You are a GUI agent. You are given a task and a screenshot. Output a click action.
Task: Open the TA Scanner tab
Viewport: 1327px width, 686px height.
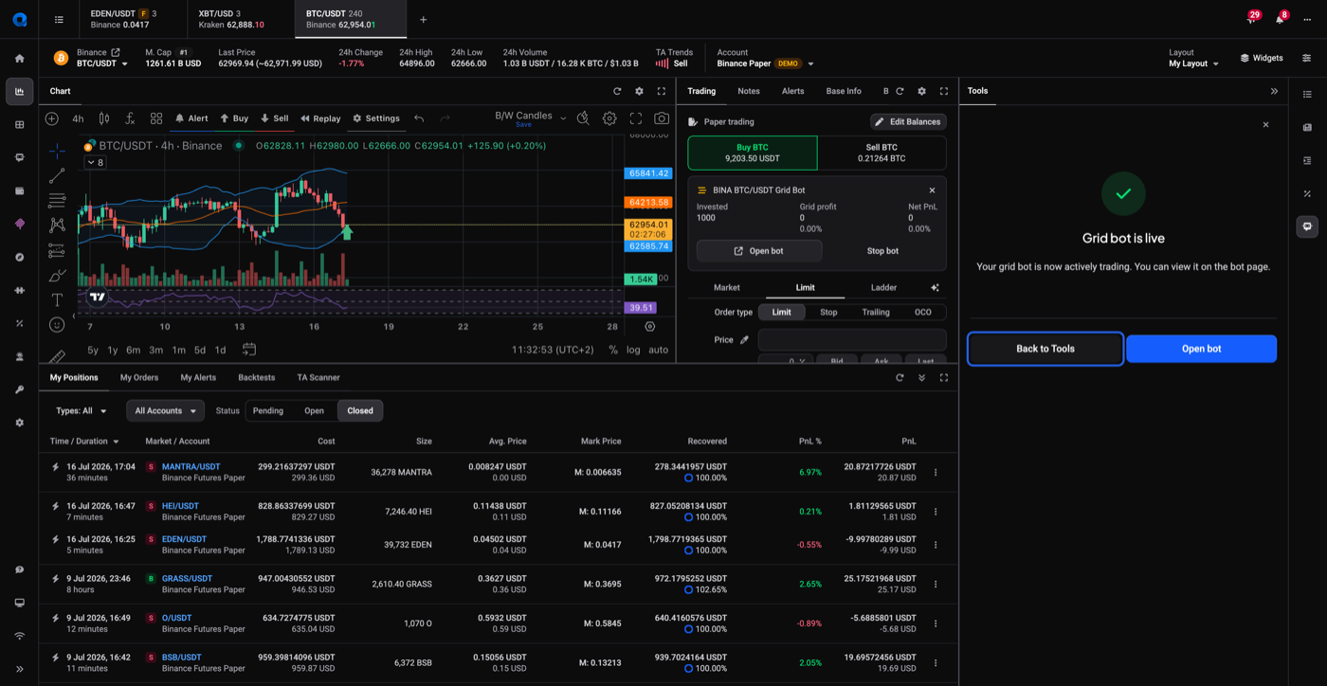(318, 377)
